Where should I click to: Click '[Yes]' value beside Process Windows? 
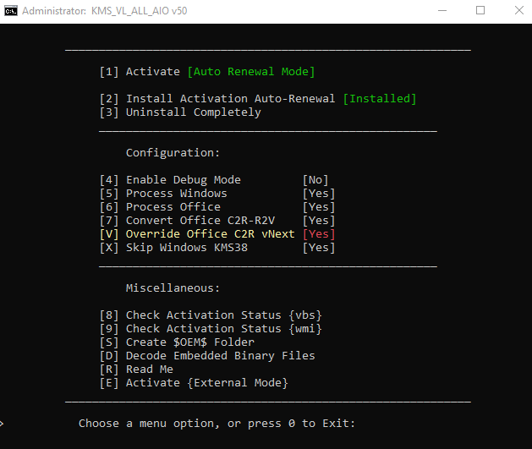pos(319,194)
